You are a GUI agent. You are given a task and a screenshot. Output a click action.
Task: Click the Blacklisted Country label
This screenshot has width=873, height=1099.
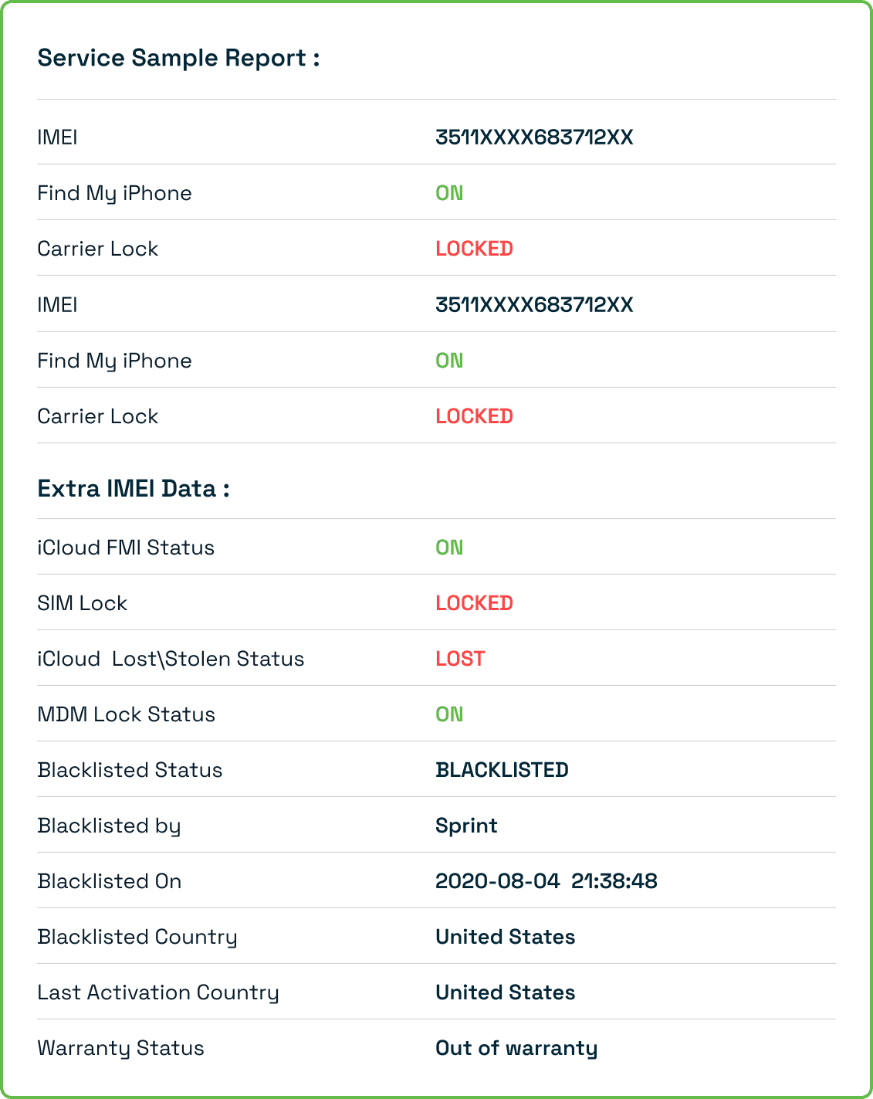(x=137, y=937)
